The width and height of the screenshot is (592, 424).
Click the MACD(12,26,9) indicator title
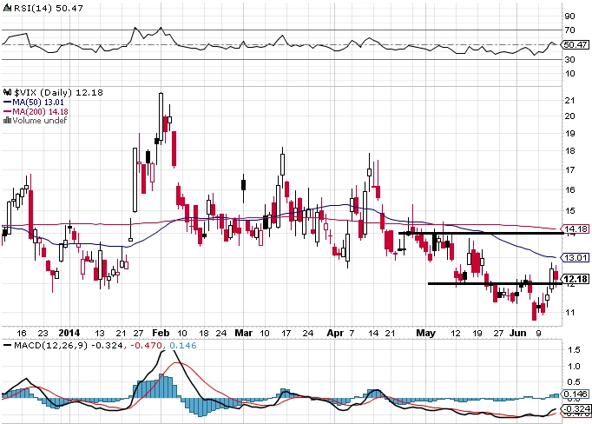pyautogui.click(x=50, y=346)
